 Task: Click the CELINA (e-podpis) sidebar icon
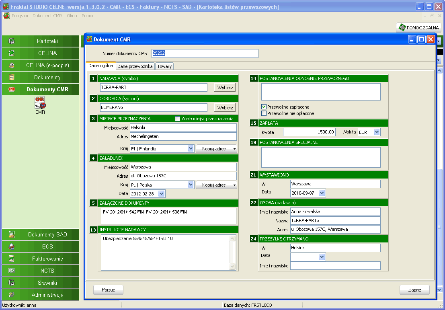pyautogui.click(x=12, y=65)
